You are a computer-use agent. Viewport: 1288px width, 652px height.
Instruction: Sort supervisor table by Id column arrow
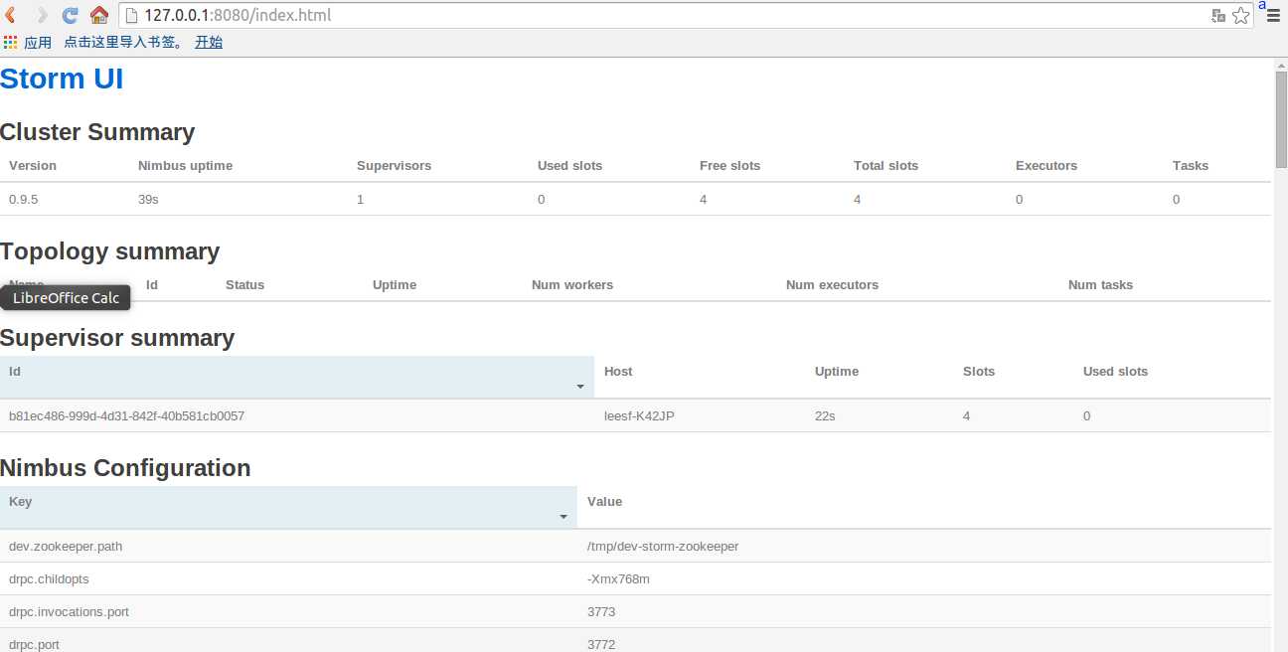click(x=580, y=386)
